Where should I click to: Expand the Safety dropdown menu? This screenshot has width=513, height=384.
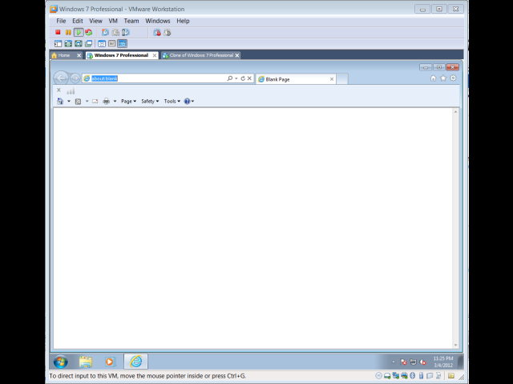click(x=150, y=102)
